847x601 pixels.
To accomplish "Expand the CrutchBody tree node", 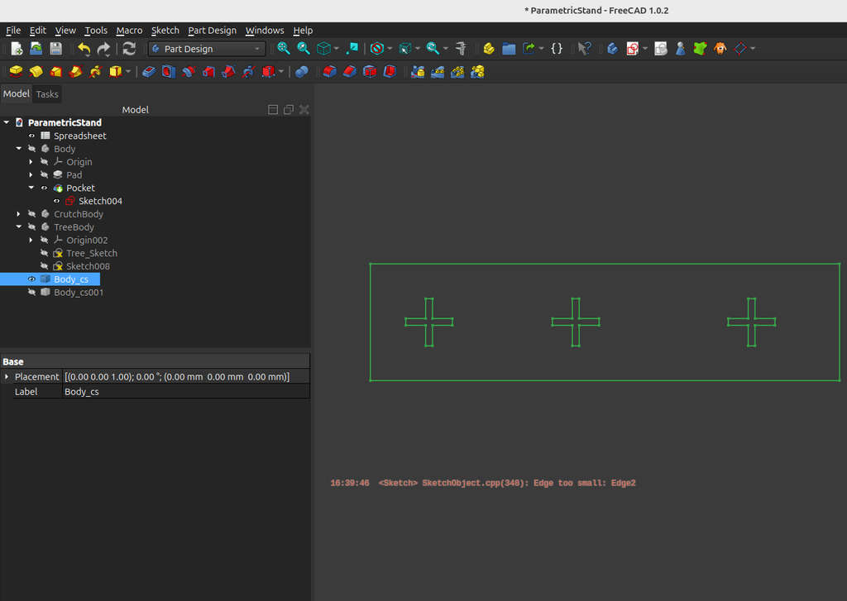I will click(18, 214).
